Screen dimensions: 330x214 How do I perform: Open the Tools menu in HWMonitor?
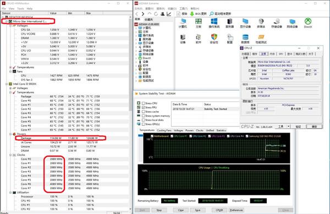20,9
